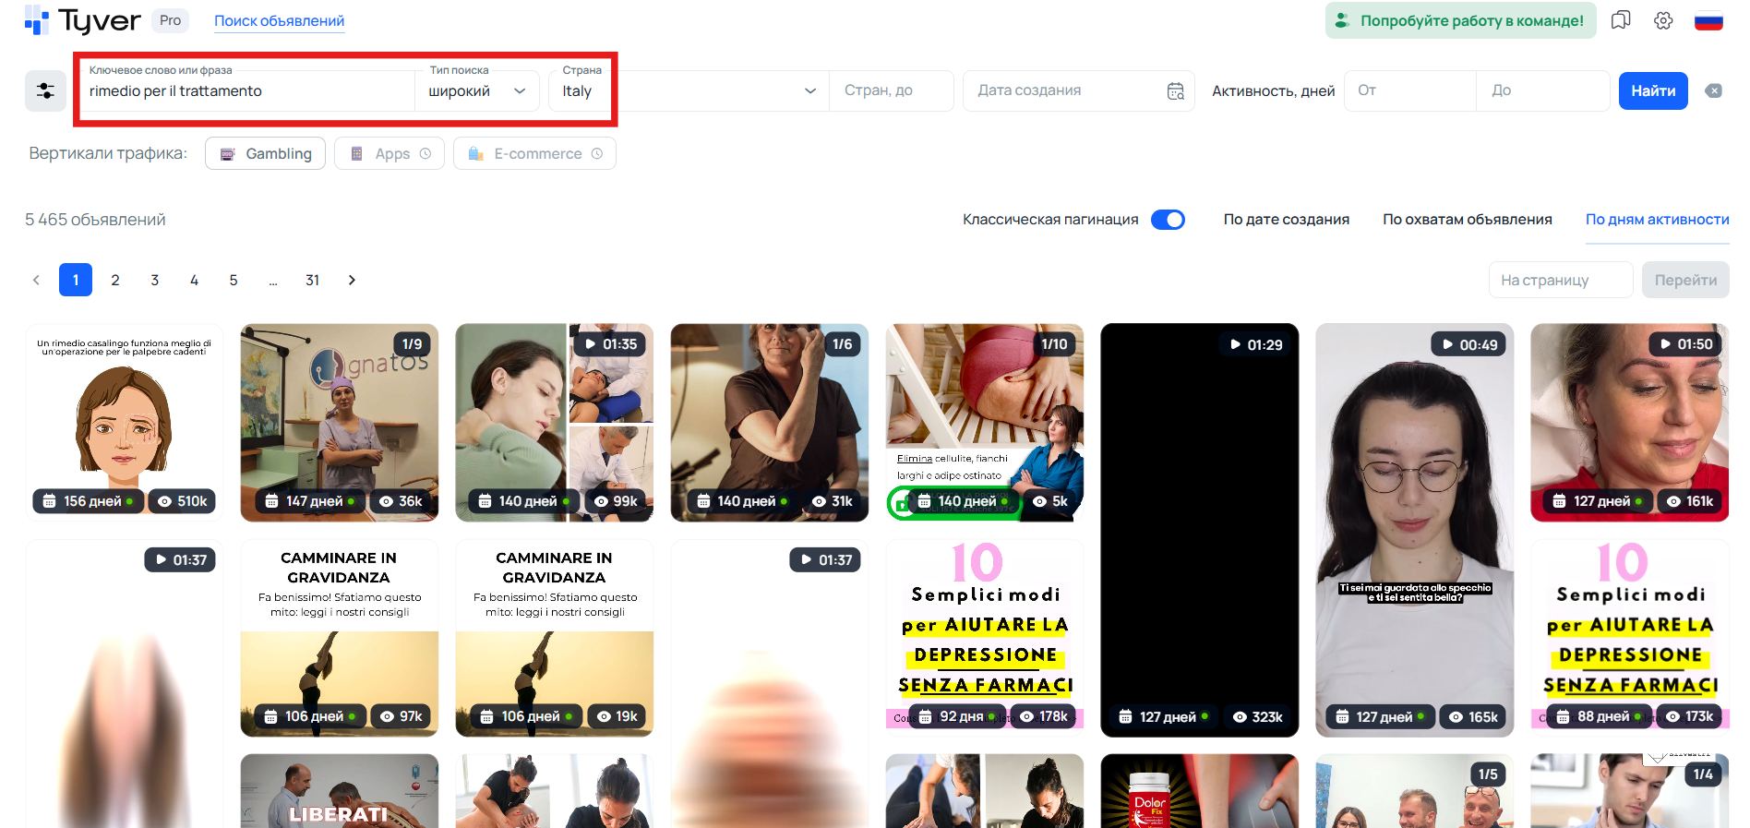1750x828 pixels.
Task: Open the 173k depressione senza farmaci ad
Action: point(1630,638)
